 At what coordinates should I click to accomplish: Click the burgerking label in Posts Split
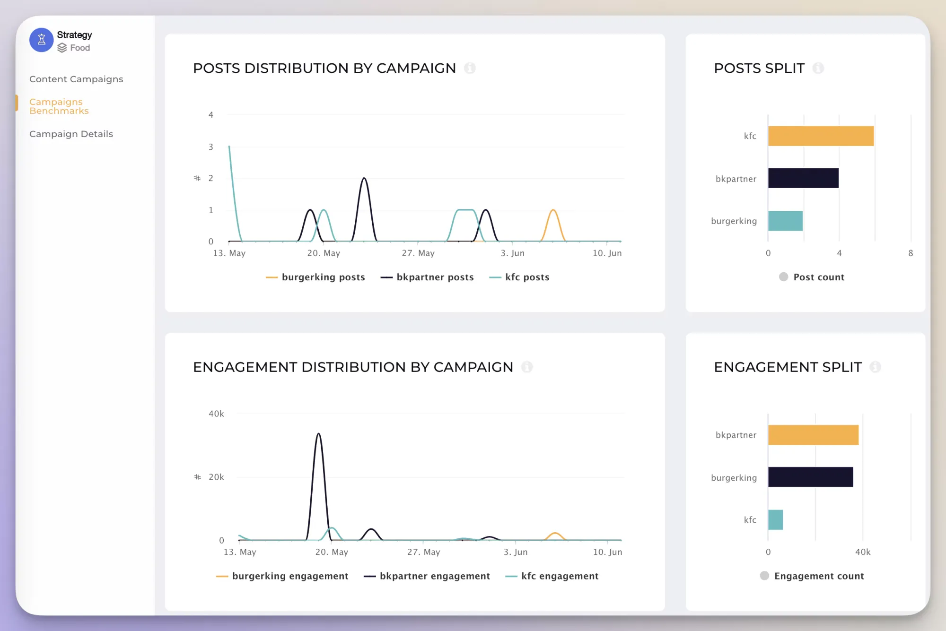(x=734, y=221)
